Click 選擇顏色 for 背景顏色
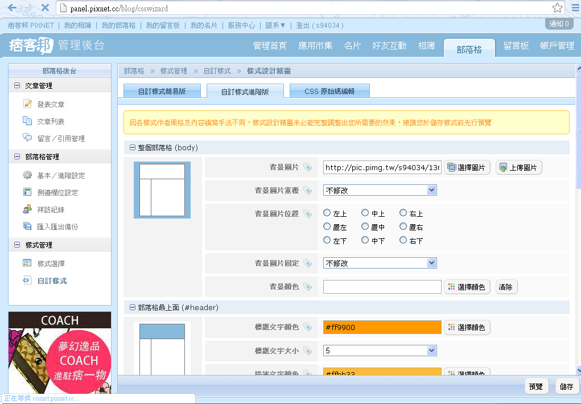This screenshot has height=404, width=581. (467, 287)
